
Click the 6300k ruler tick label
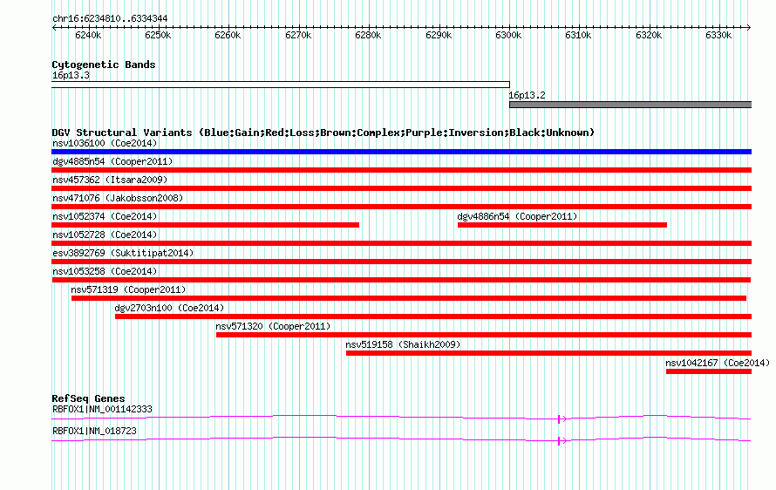coord(508,35)
